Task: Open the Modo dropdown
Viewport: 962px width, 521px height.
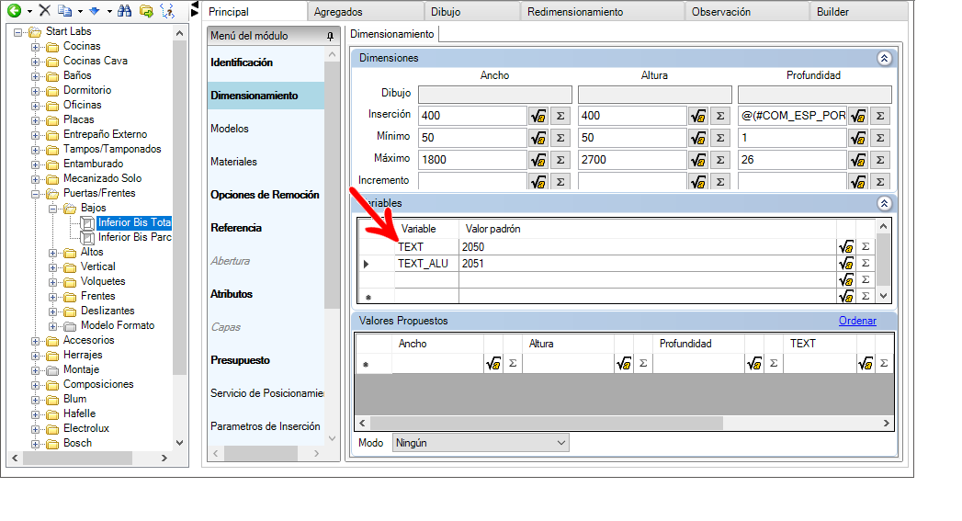Action: coord(481,443)
